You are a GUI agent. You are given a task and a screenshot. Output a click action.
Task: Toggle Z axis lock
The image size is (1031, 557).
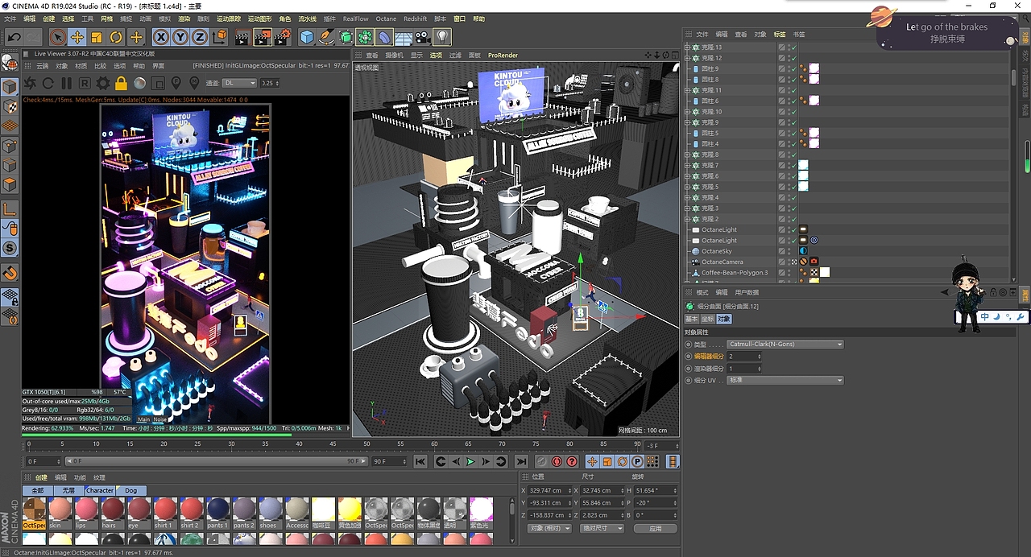[x=199, y=37]
